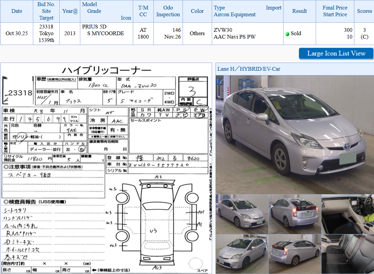Click the Scores column header
Image resolution: width=374 pixels, height=274 pixels.
coord(364,11)
